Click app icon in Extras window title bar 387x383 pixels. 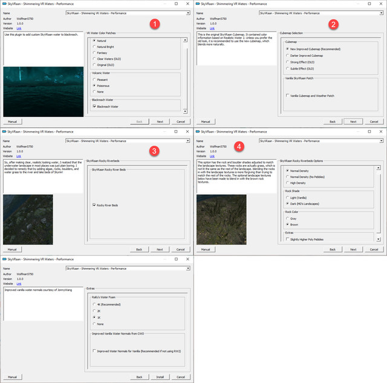coord(4,259)
